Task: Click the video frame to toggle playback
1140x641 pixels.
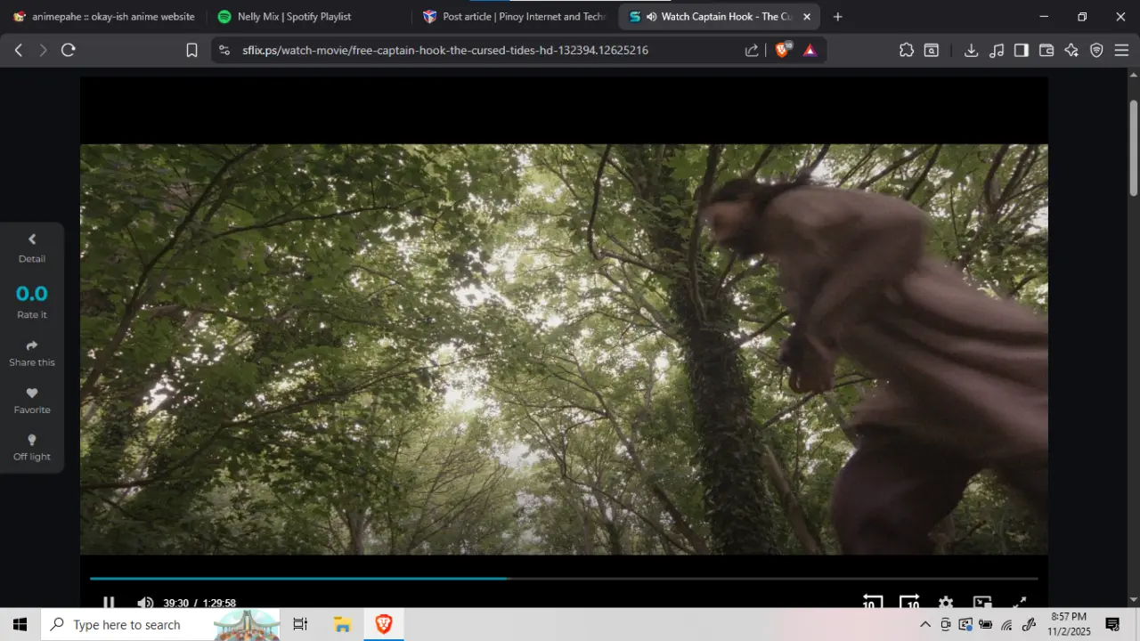Action: (564, 349)
